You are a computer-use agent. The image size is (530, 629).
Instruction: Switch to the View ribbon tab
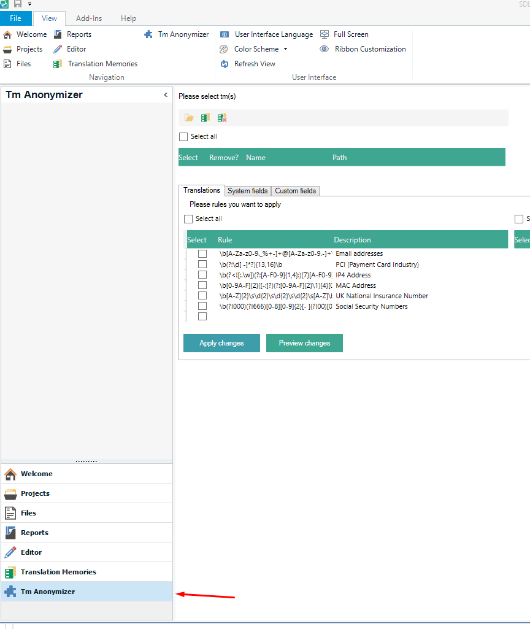pyautogui.click(x=49, y=18)
